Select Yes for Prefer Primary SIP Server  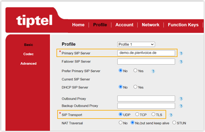click(135, 71)
